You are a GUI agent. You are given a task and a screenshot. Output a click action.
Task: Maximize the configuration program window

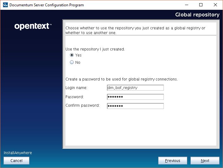pos(201,5)
